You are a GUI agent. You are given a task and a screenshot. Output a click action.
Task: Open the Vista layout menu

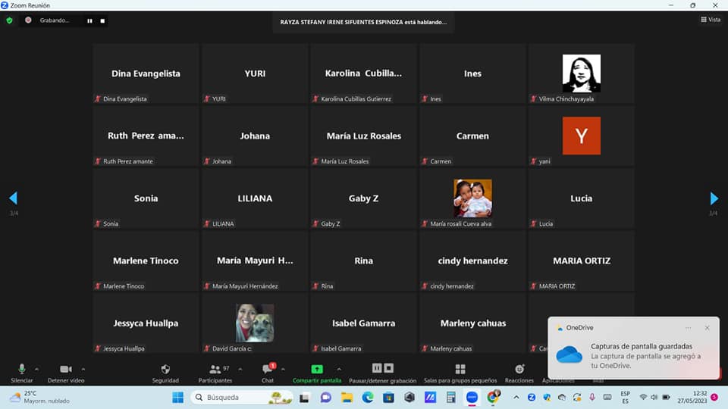711,20
